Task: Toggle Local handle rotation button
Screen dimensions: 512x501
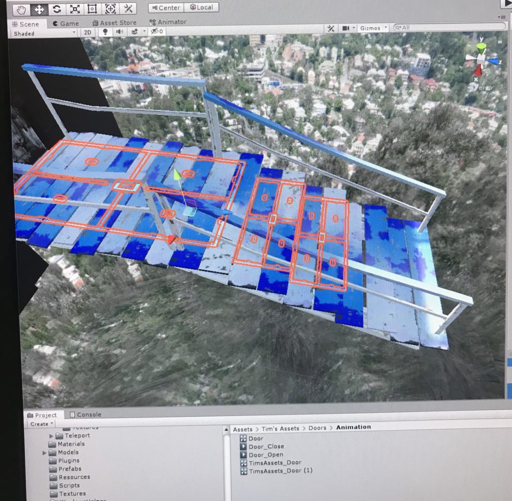Action: click(x=201, y=7)
